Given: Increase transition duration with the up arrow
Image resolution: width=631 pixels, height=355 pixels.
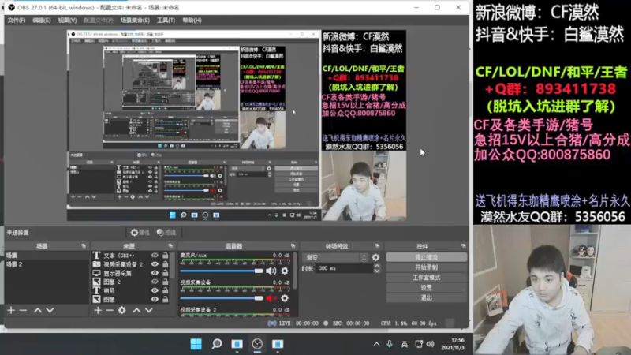Looking at the screenshot, I should pyautogui.click(x=377, y=266).
